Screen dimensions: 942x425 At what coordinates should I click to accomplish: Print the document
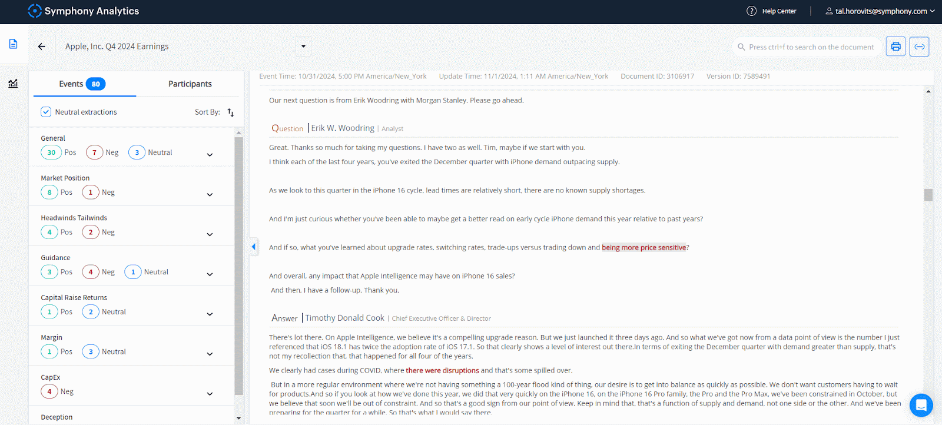895,47
